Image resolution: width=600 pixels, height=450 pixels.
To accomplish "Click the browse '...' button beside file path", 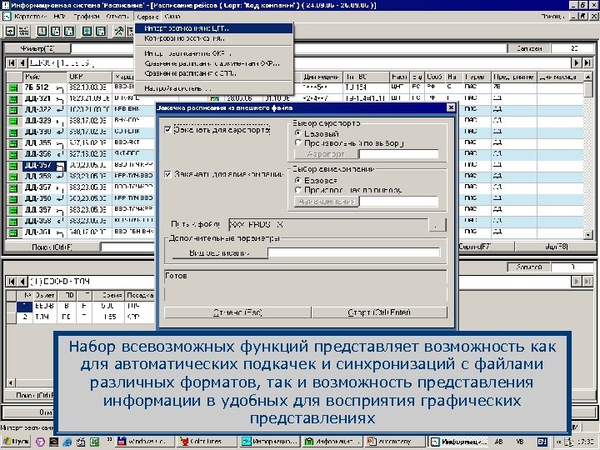I will [x=437, y=225].
